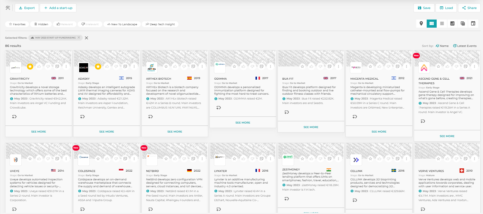This screenshot has width=483, height=214.
Task: Sort results by Name
Action: coord(442,46)
